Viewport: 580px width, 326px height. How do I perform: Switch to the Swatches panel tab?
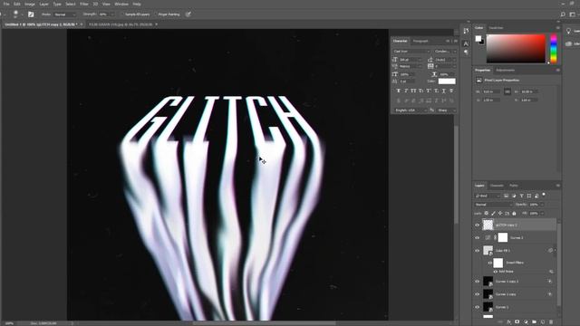click(496, 28)
